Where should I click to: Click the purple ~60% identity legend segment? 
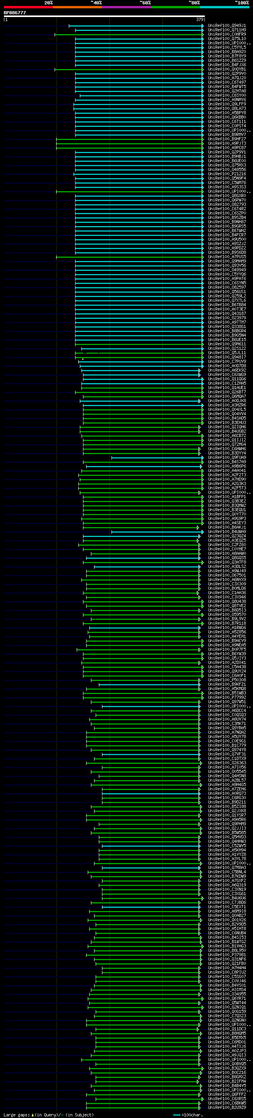tap(127, 7)
